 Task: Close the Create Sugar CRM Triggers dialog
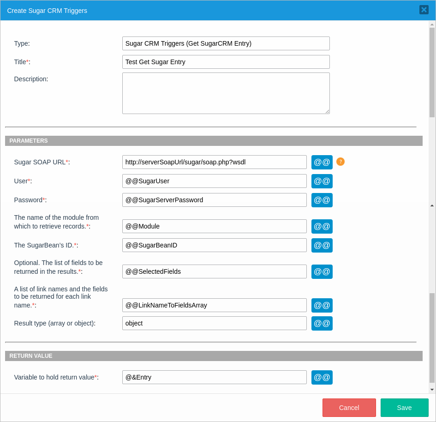pyautogui.click(x=424, y=10)
